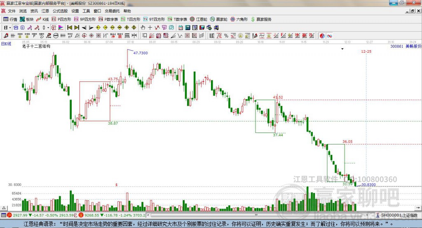The height and width of the screenshot is (228, 422).
Task: Click stock code 300861 label
Action: point(397,46)
